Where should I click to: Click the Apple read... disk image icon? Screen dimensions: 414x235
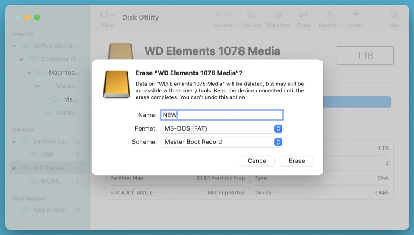[25, 210]
